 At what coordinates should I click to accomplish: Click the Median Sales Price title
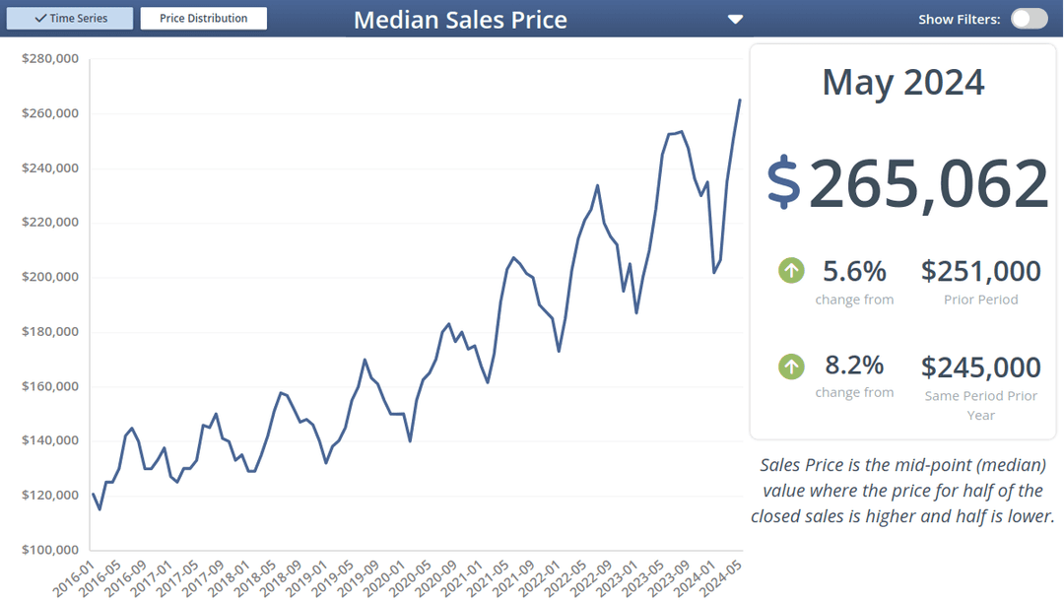point(460,20)
